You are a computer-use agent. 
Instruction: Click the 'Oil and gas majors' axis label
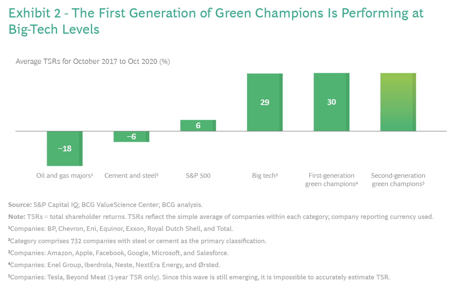65,176
